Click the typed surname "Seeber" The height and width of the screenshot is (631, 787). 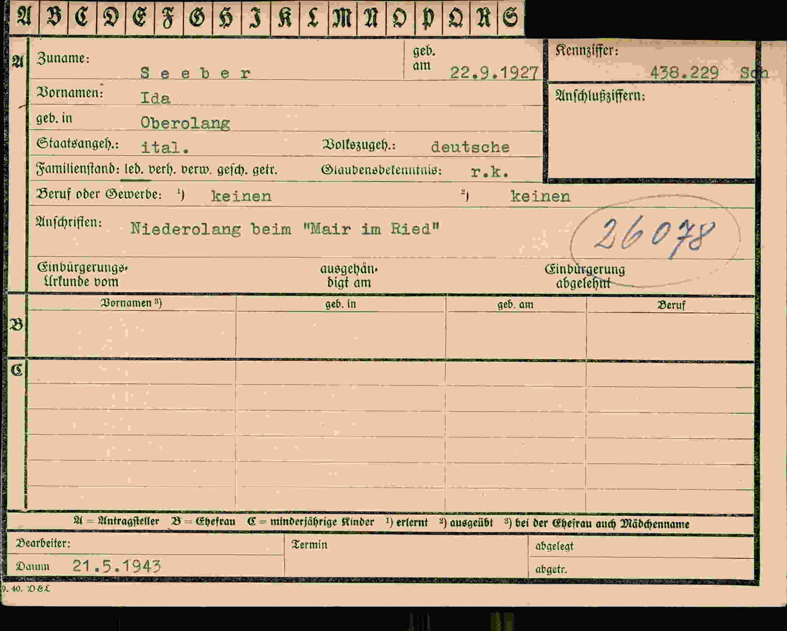[x=196, y=73]
